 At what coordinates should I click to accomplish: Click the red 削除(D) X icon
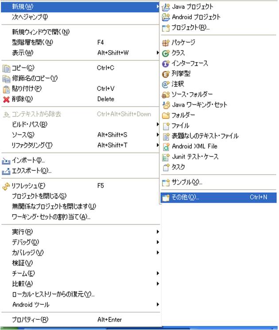tap(6, 99)
